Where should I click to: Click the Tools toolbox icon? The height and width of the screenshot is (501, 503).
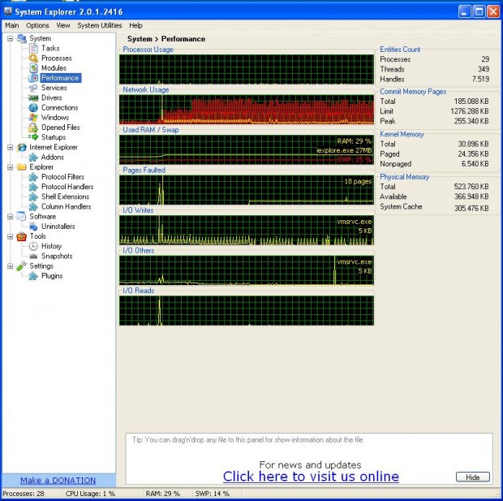coord(22,236)
